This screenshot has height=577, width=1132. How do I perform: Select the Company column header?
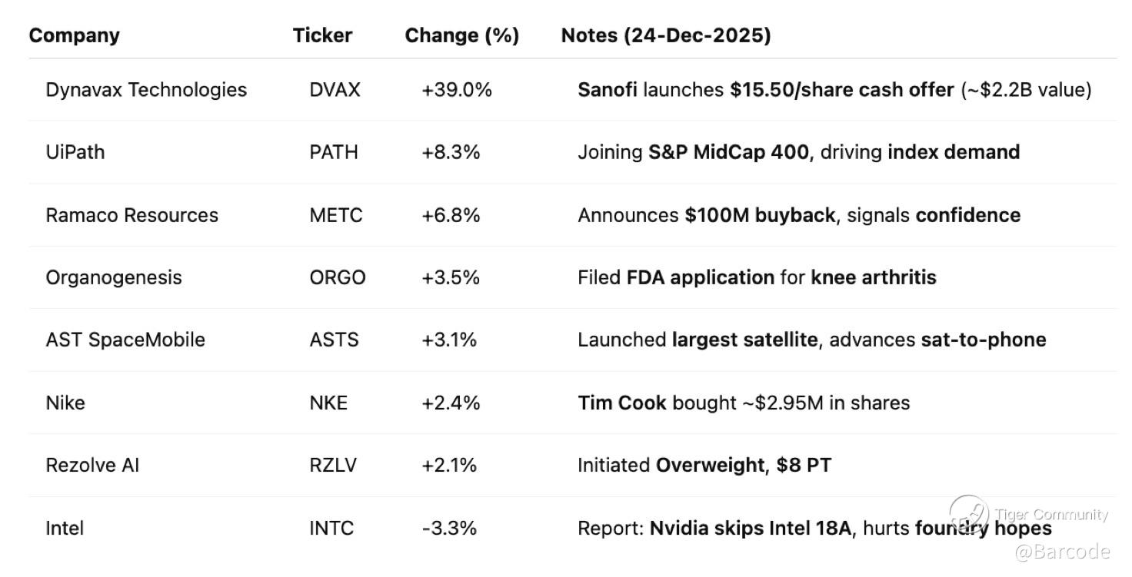pyautogui.click(x=75, y=36)
